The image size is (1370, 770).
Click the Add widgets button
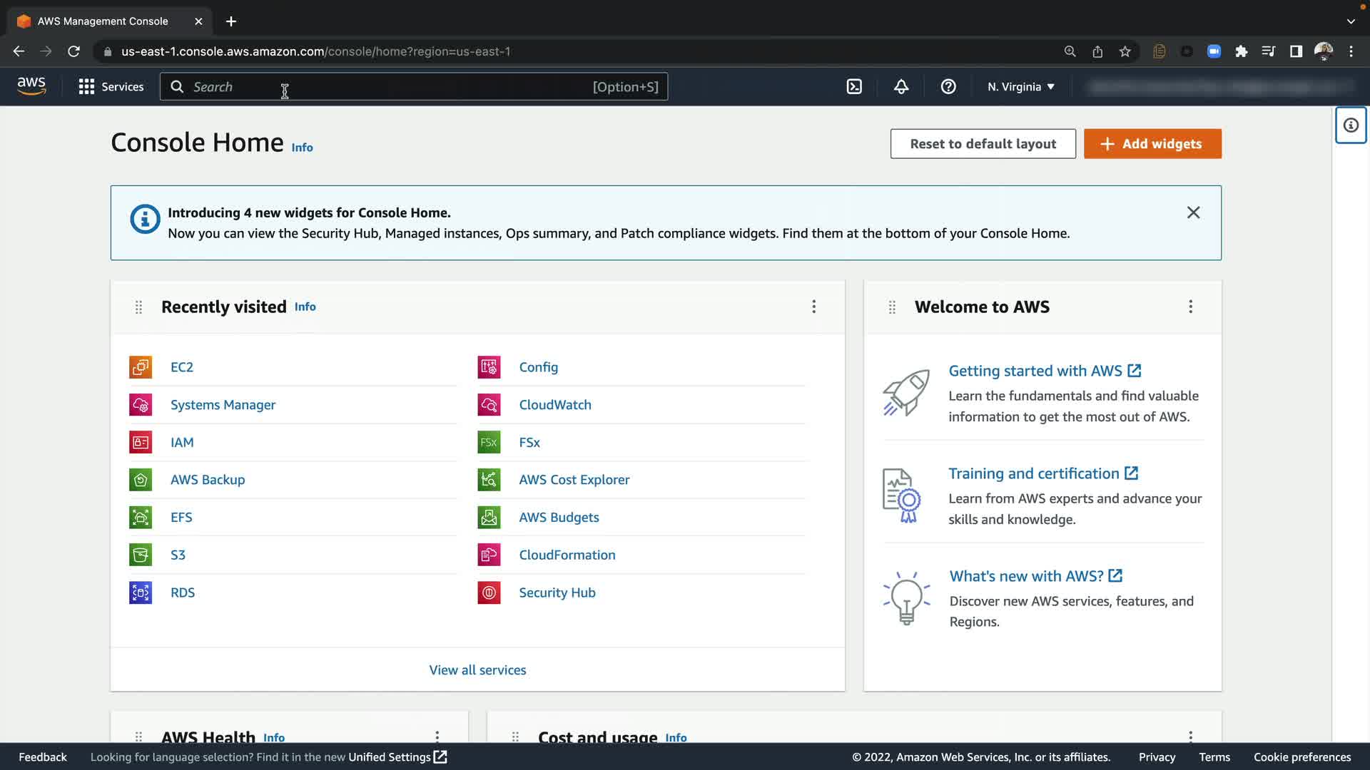pyautogui.click(x=1152, y=144)
